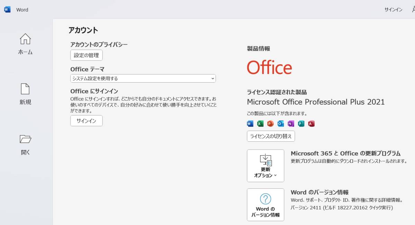Click the Access app icon in product list
The height and width of the screenshot is (225, 415).
pos(311,124)
